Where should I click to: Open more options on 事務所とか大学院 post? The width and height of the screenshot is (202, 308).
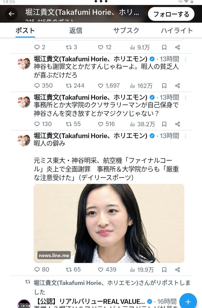click(185, 98)
